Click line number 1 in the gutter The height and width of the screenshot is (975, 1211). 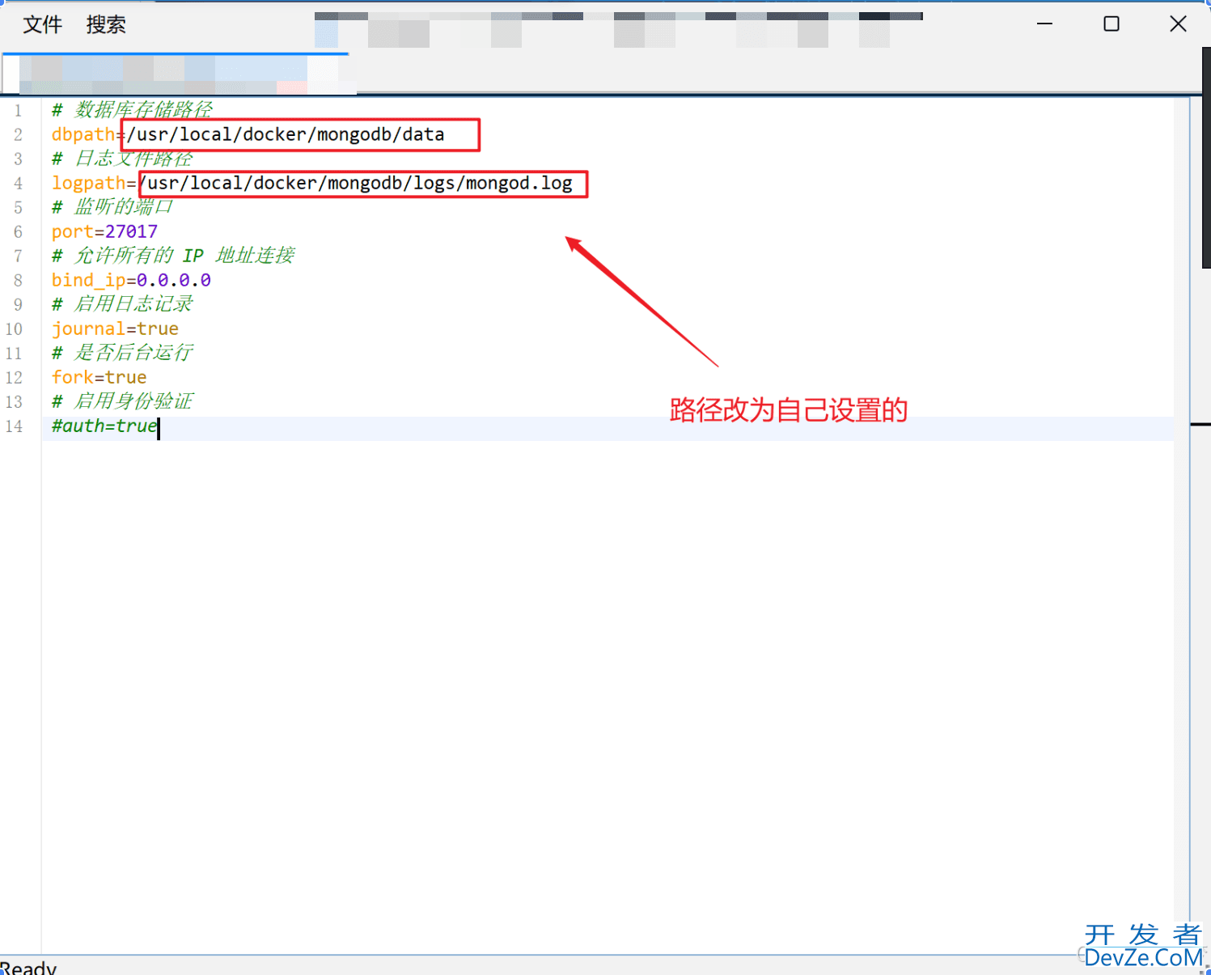(18, 110)
